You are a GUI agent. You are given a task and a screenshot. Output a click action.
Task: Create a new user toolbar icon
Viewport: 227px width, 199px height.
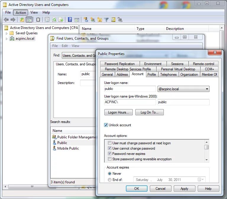click(86, 20)
